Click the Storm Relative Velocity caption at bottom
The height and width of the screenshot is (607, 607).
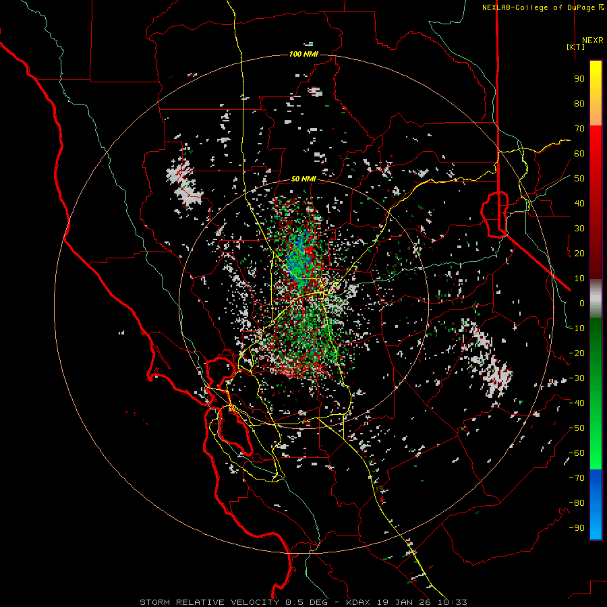pos(303,602)
